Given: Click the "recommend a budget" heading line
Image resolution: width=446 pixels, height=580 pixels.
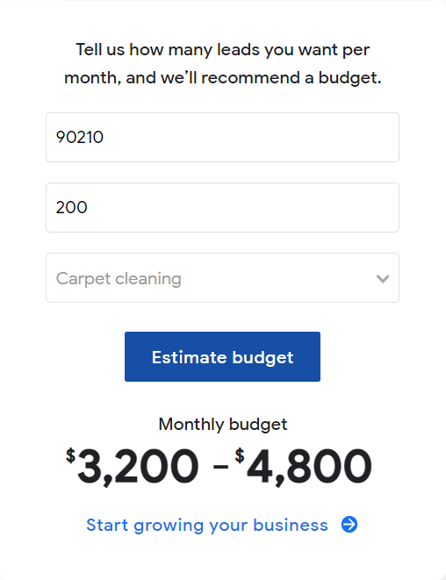Looking at the screenshot, I should (223, 78).
